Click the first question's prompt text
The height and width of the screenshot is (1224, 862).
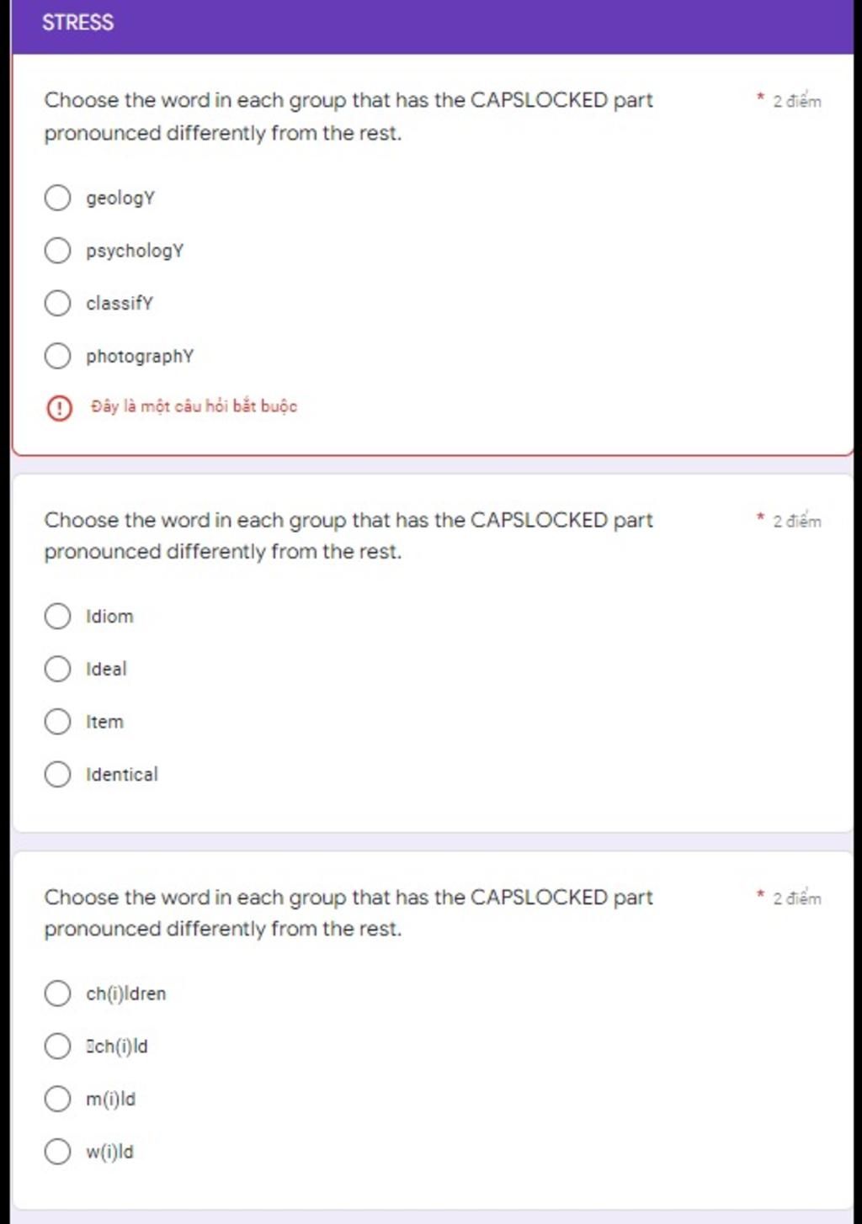[x=349, y=116]
